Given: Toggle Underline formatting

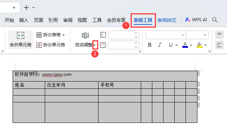Looking at the screenshot, I should point(171,45).
